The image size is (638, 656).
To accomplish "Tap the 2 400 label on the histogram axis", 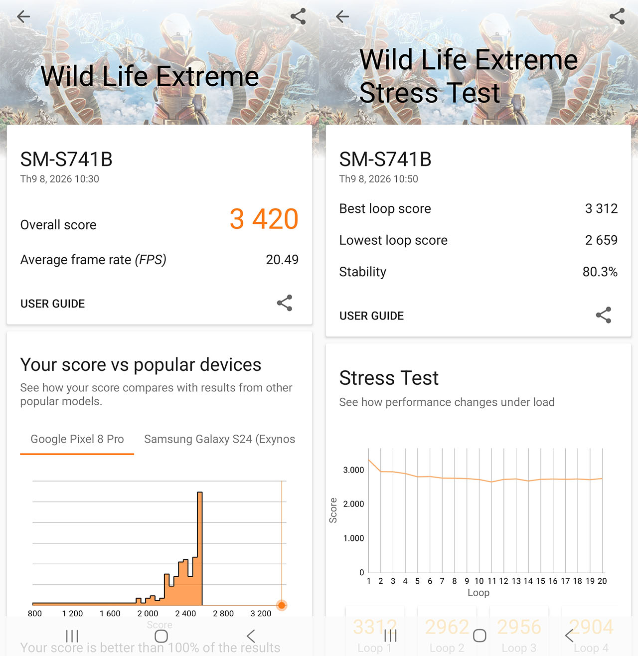I will [x=185, y=614].
